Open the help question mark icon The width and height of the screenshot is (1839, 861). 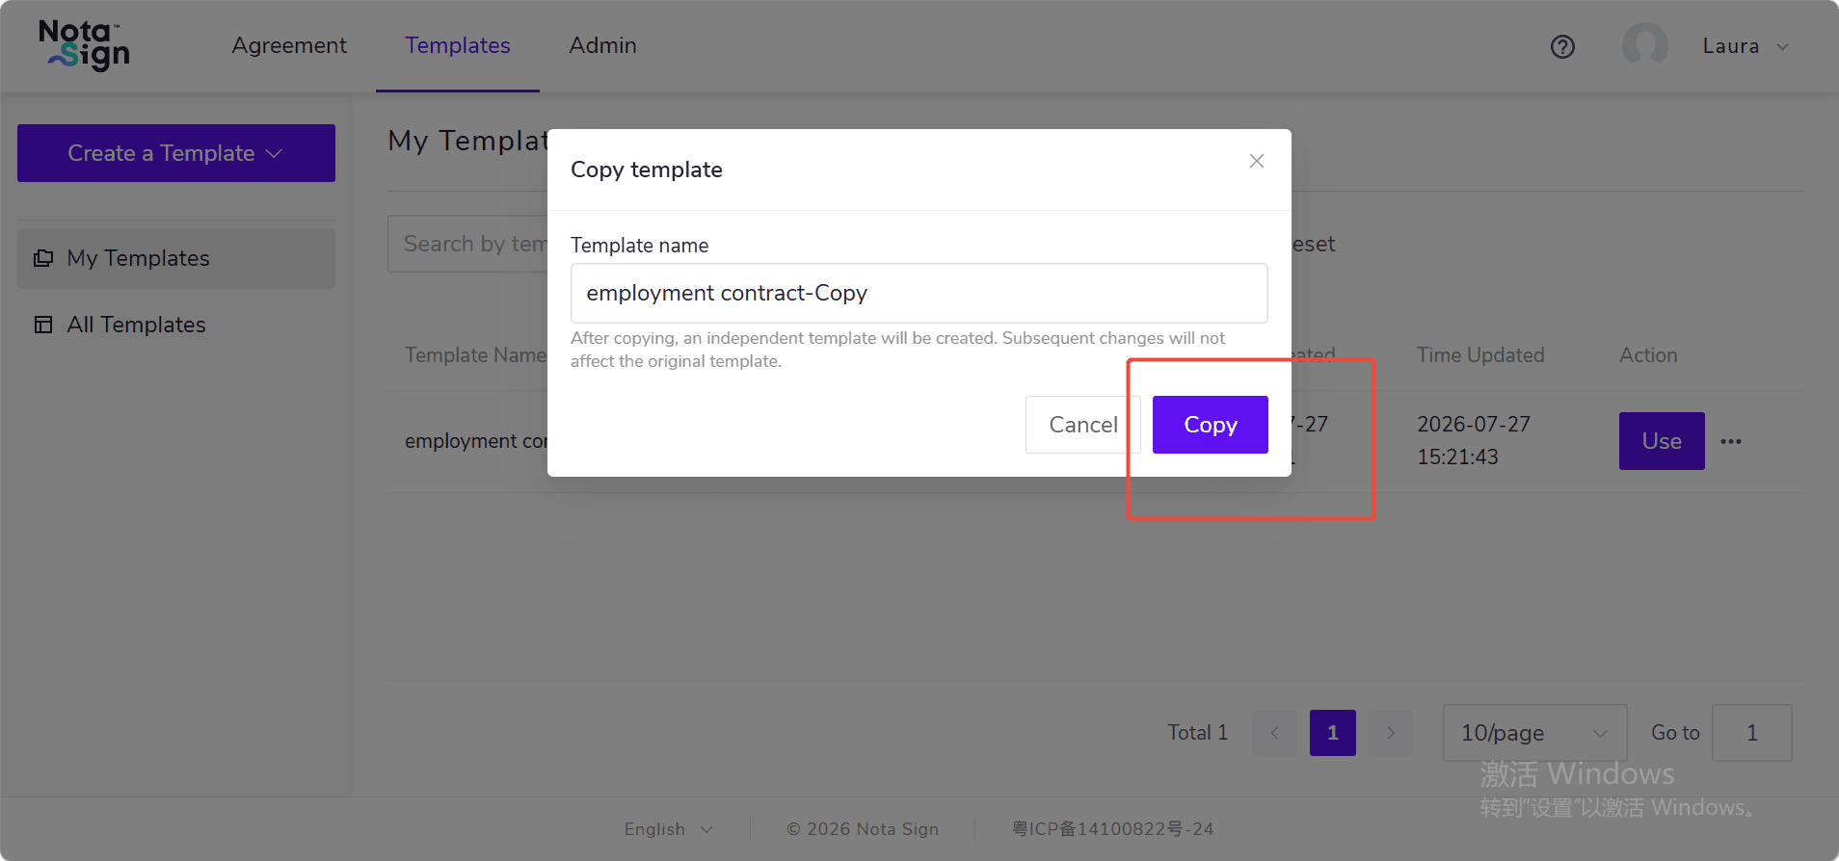click(x=1562, y=46)
